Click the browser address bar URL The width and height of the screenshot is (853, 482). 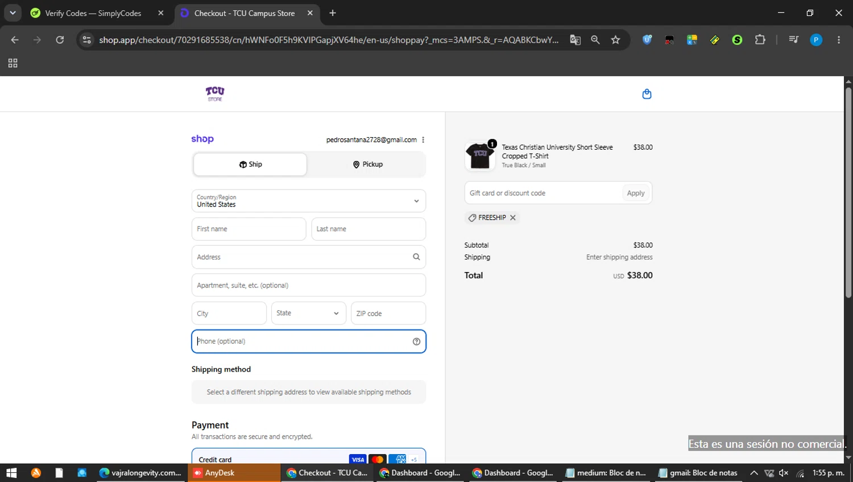[329, 40]
